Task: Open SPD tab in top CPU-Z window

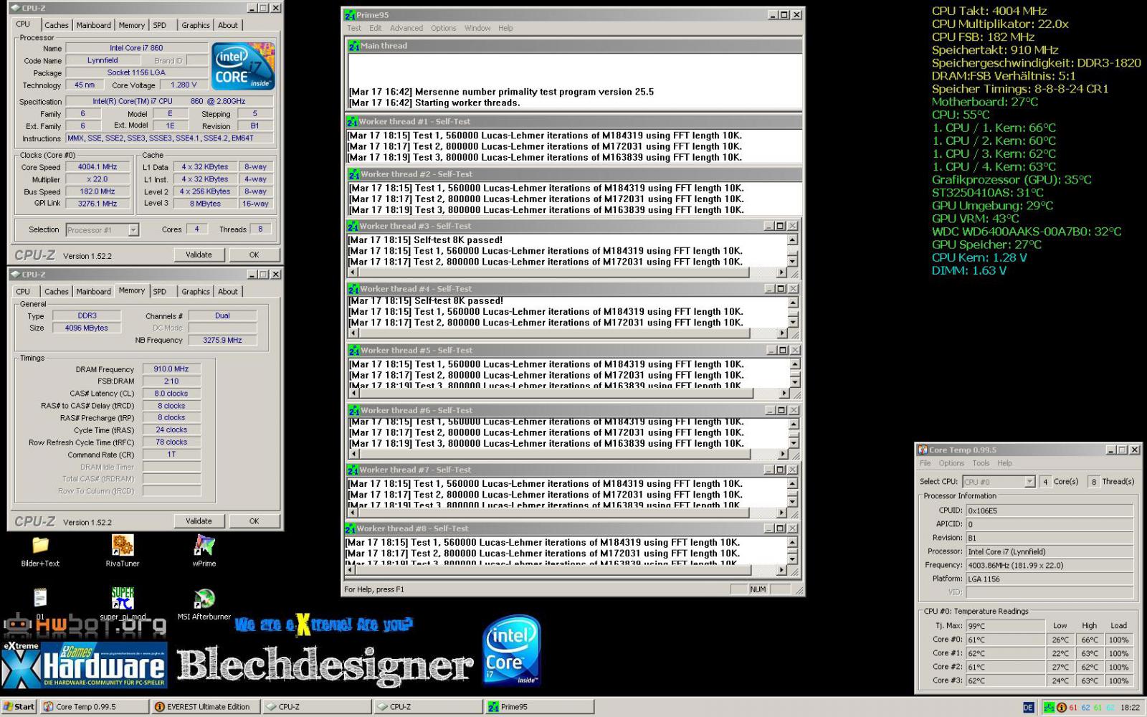Action: point(160,25)
